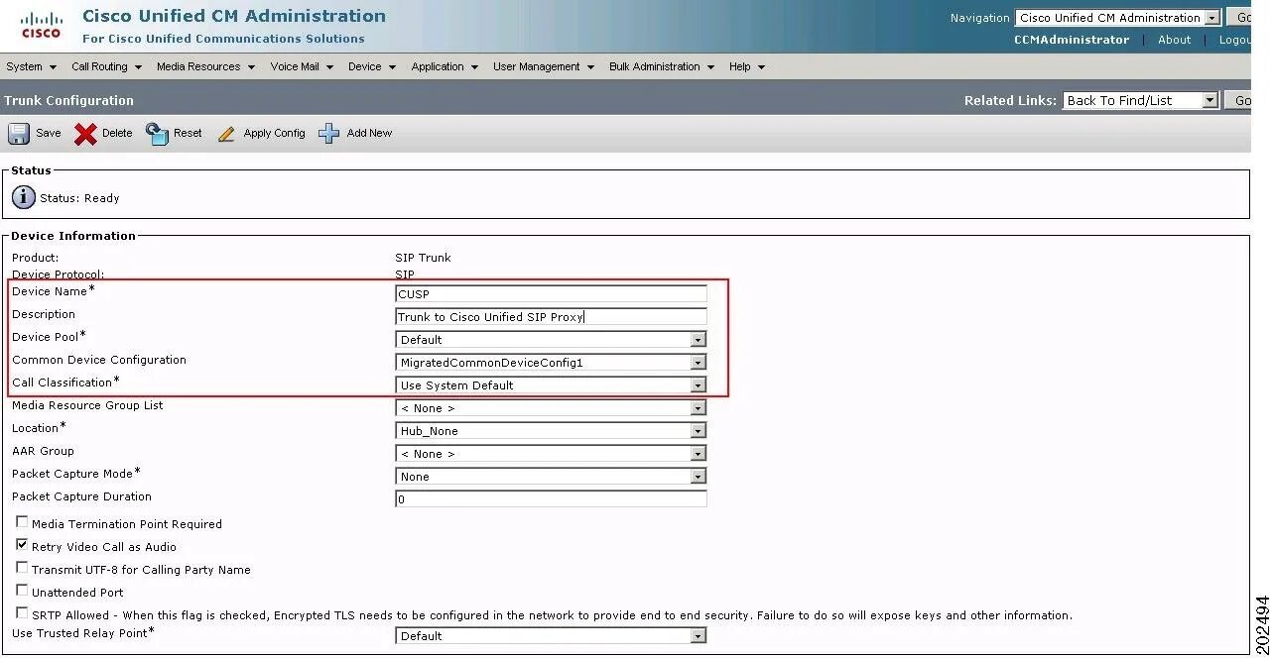This screenshot has height=658, width=1273.
Task: Open the Device Pool dropdown
Action: pyautogui.click(x=551, y=339)
